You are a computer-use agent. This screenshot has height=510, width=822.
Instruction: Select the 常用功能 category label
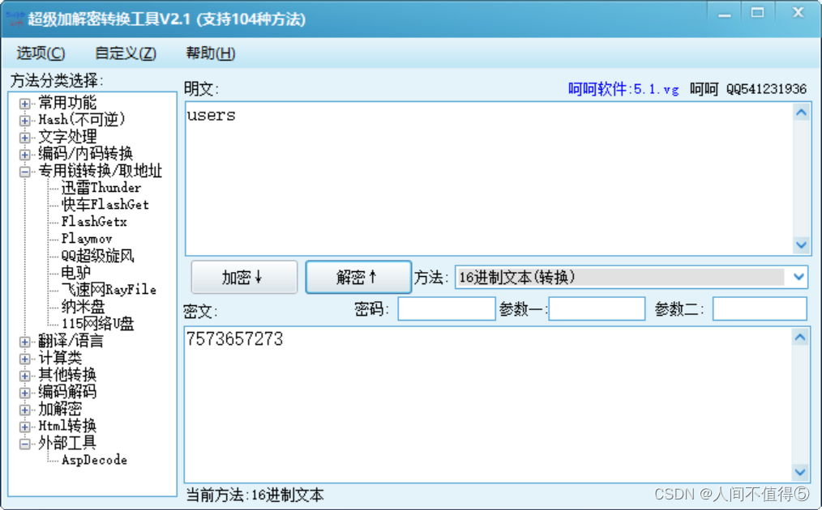(67, 103)
